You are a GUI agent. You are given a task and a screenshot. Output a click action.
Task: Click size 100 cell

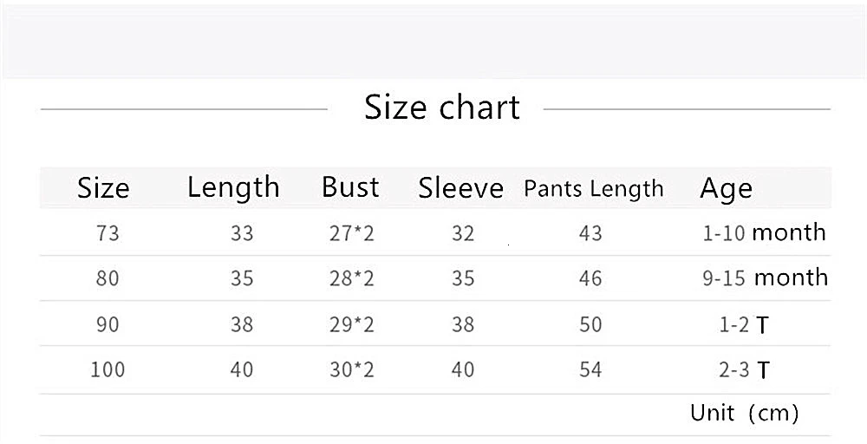[x=108, y=369]
